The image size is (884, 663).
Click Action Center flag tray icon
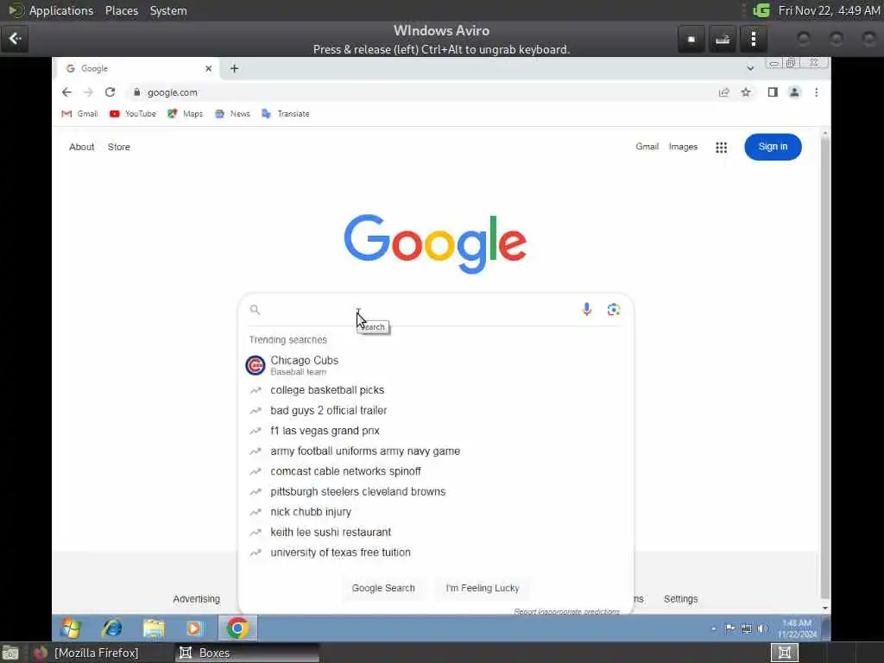coord(729,628)
